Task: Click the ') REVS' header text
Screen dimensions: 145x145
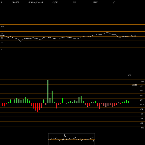Action: (x=96, y=2)
